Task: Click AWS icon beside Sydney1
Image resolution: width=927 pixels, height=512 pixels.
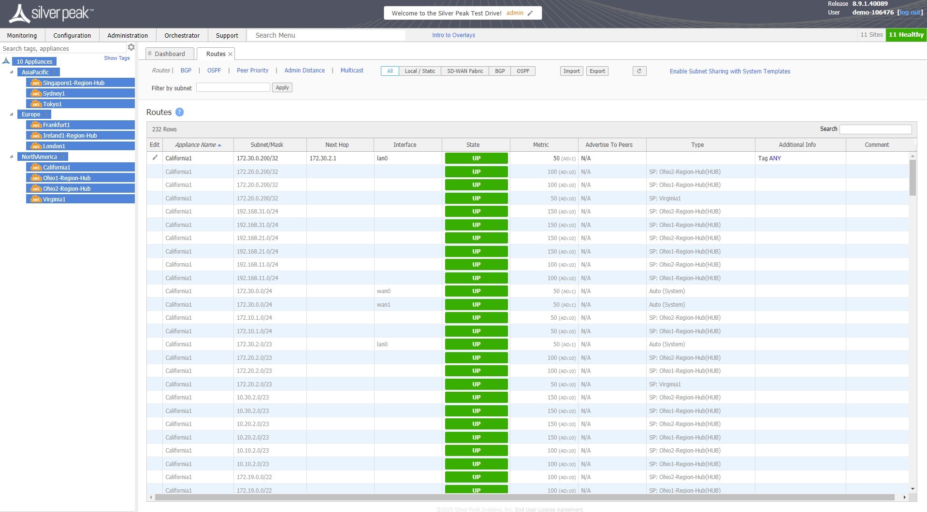Action: coord(36,93)
